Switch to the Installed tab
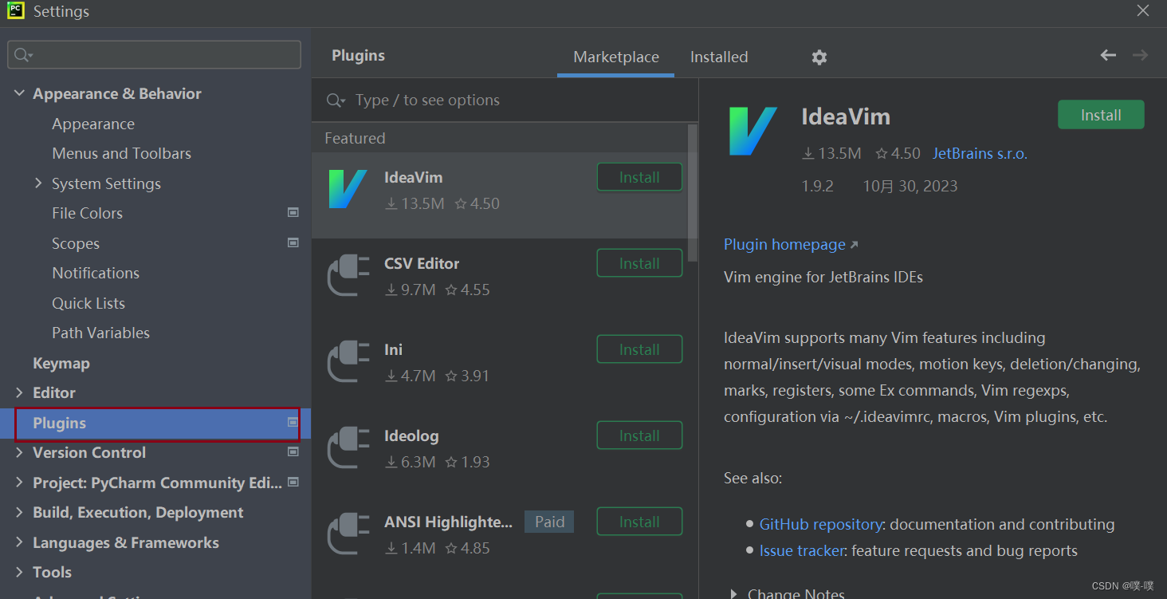Viewport: 1167px width, 599px height. click(x=719, y=57)
